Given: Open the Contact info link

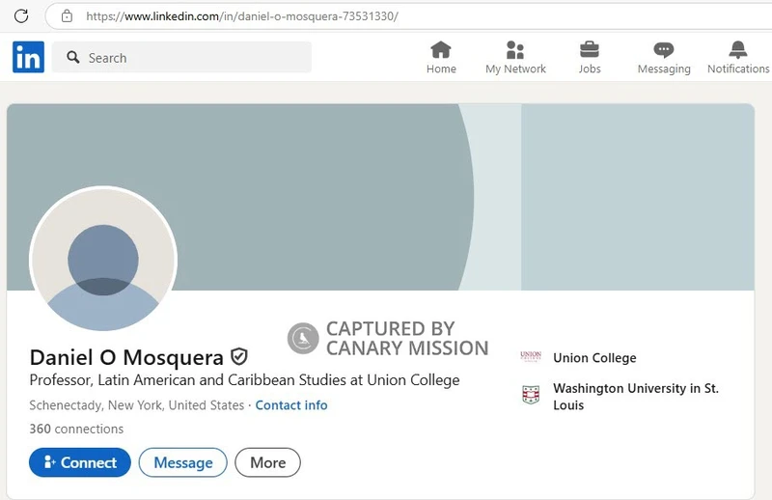Looking at the screenshot, I should tap(291, 405).
